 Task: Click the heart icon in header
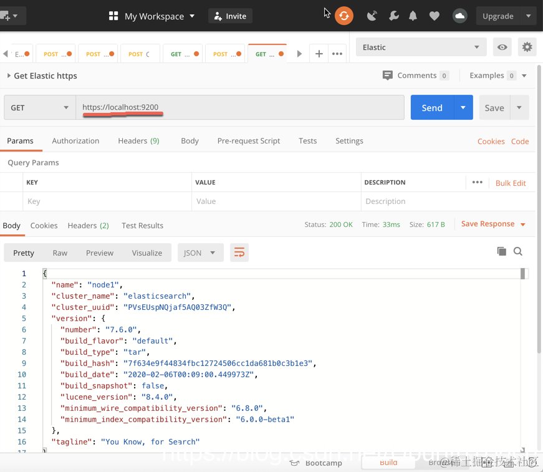pos(434,16)
